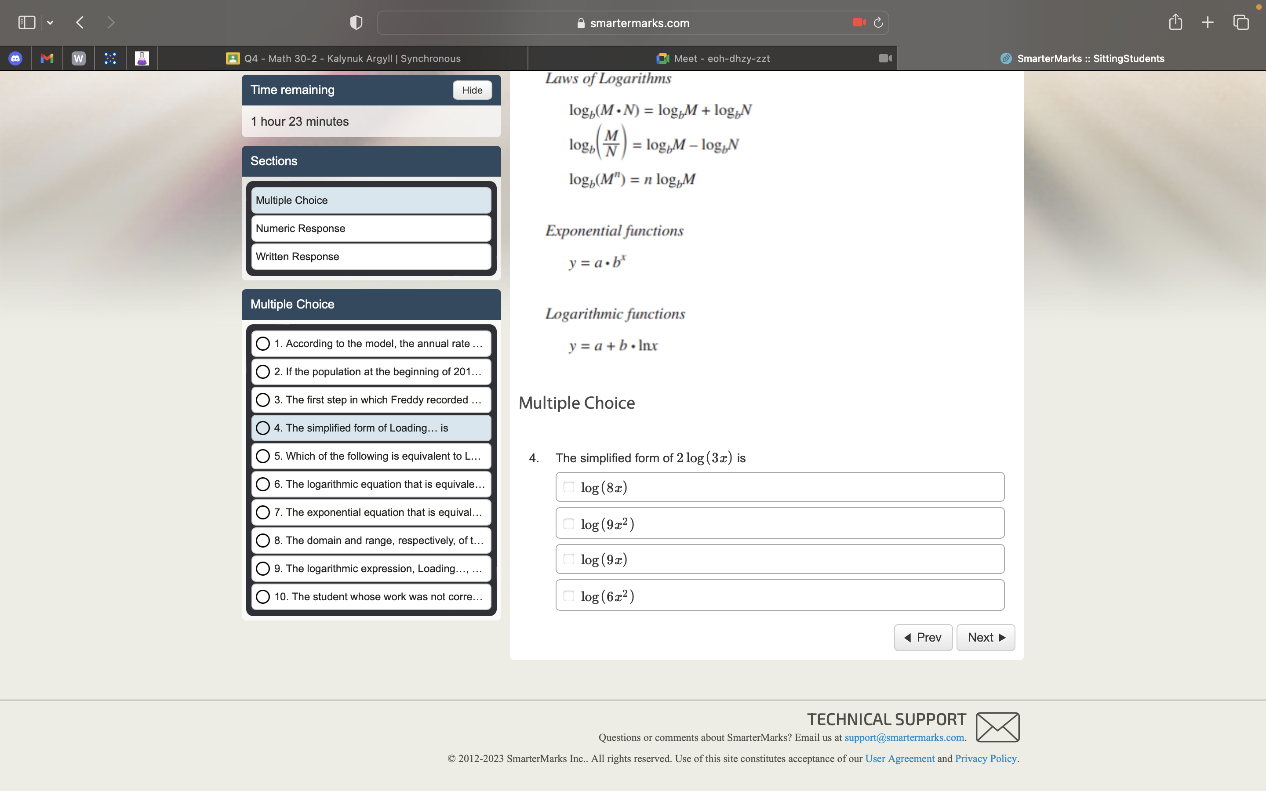Click the camera icon on the Meet tab
The image size is (1266, 791).
tap(884, 58)
